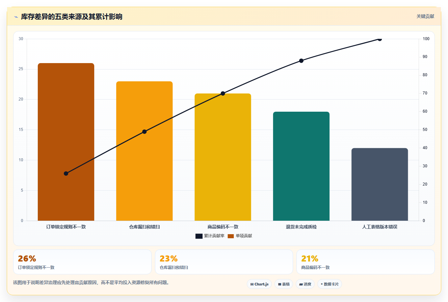This screenshot has height=302, width=448.
Task: Click the lightning icon beside the chart title
Action: click(16, 17)
